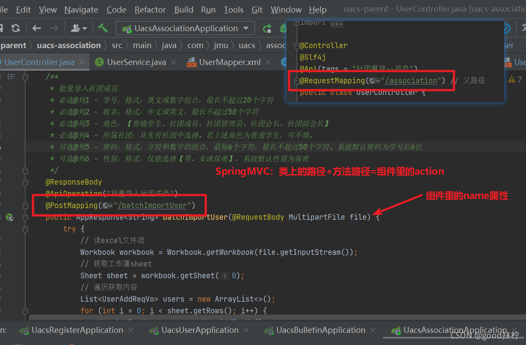Open the Window menu
This screenshot has width=526, height=345.
coord(286,10)
